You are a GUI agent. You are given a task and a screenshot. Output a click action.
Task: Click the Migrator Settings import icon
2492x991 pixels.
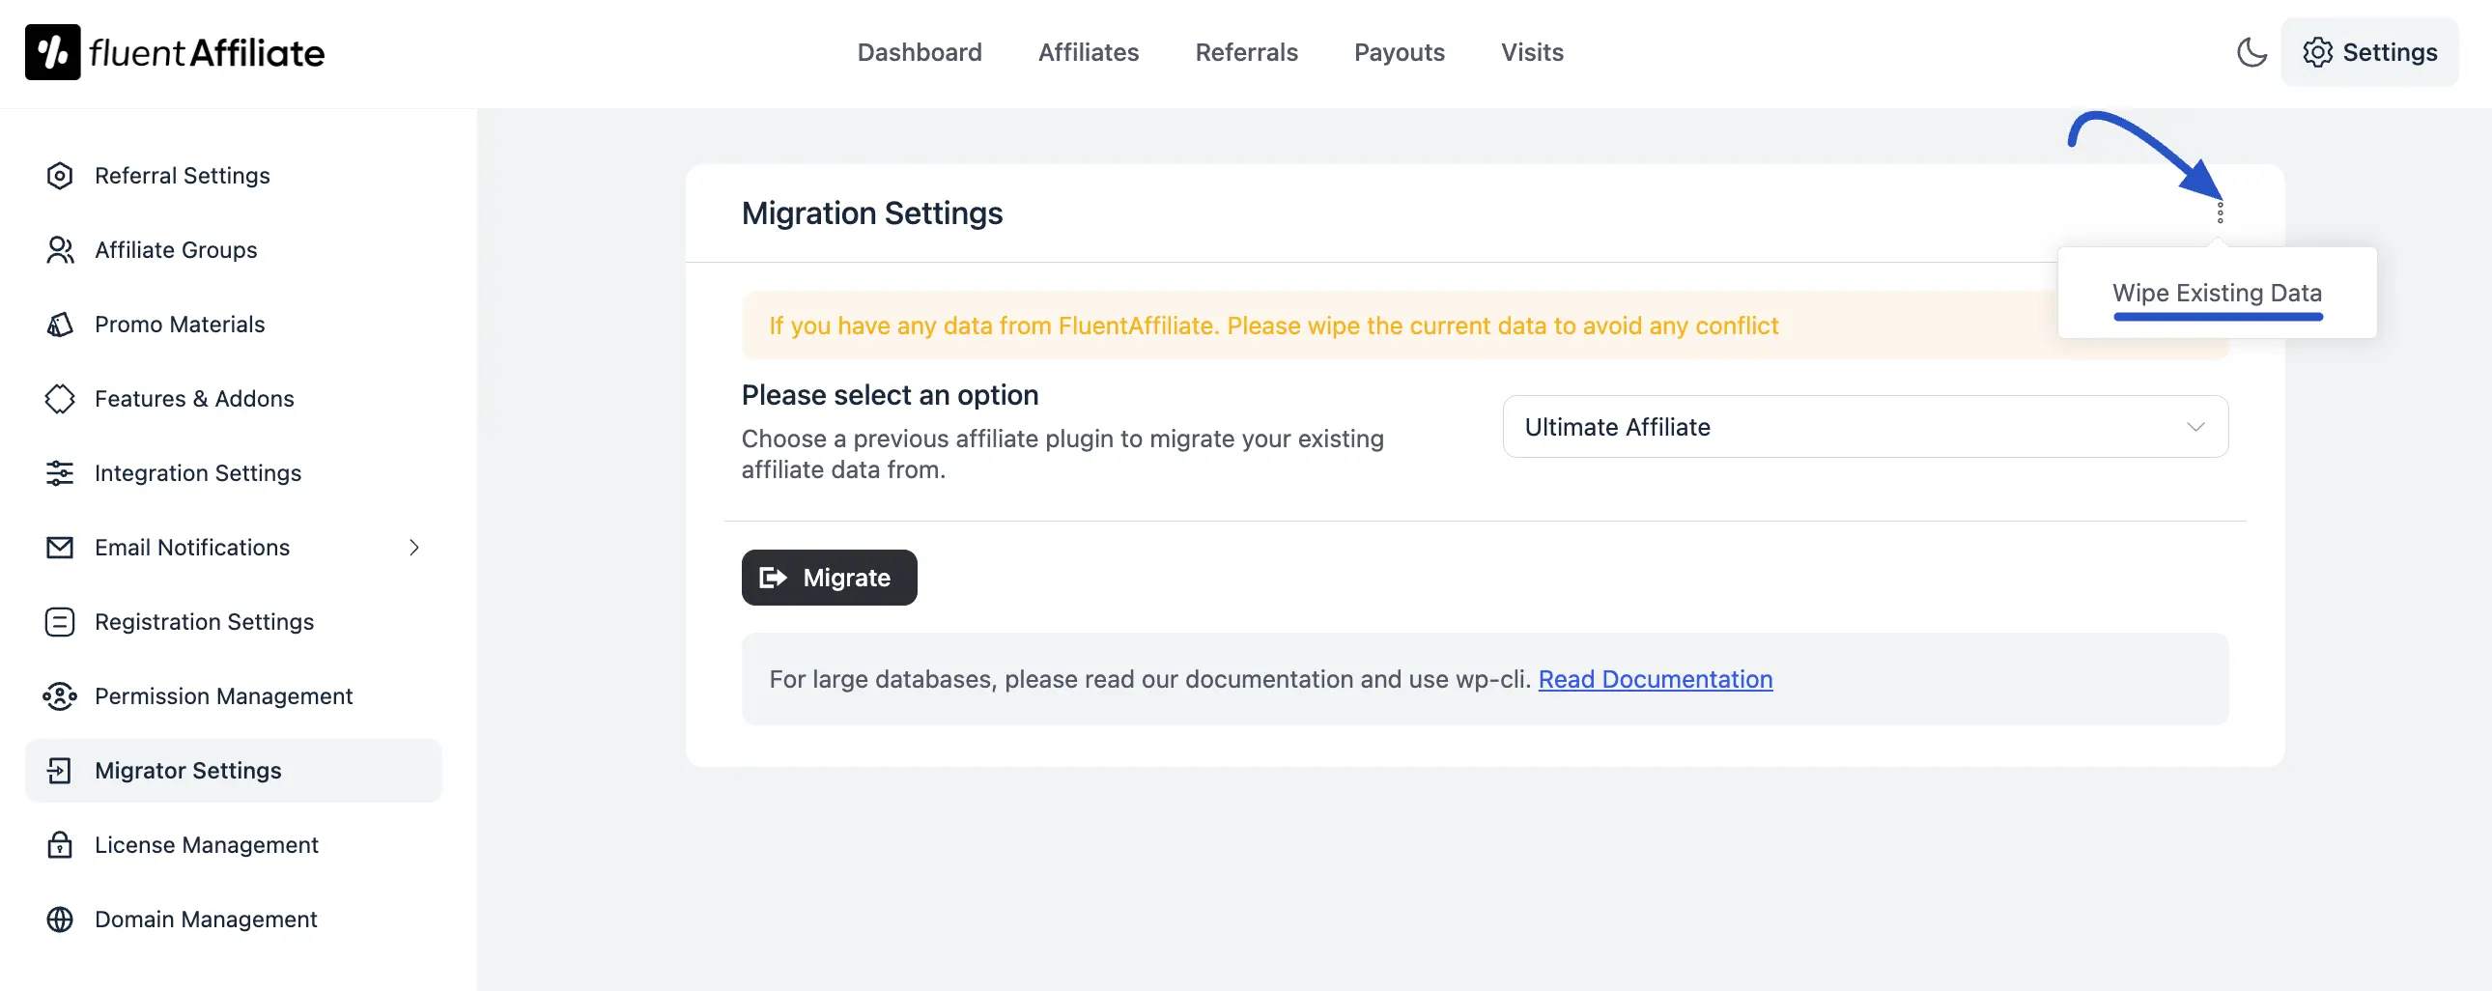(x=60, y=771)
